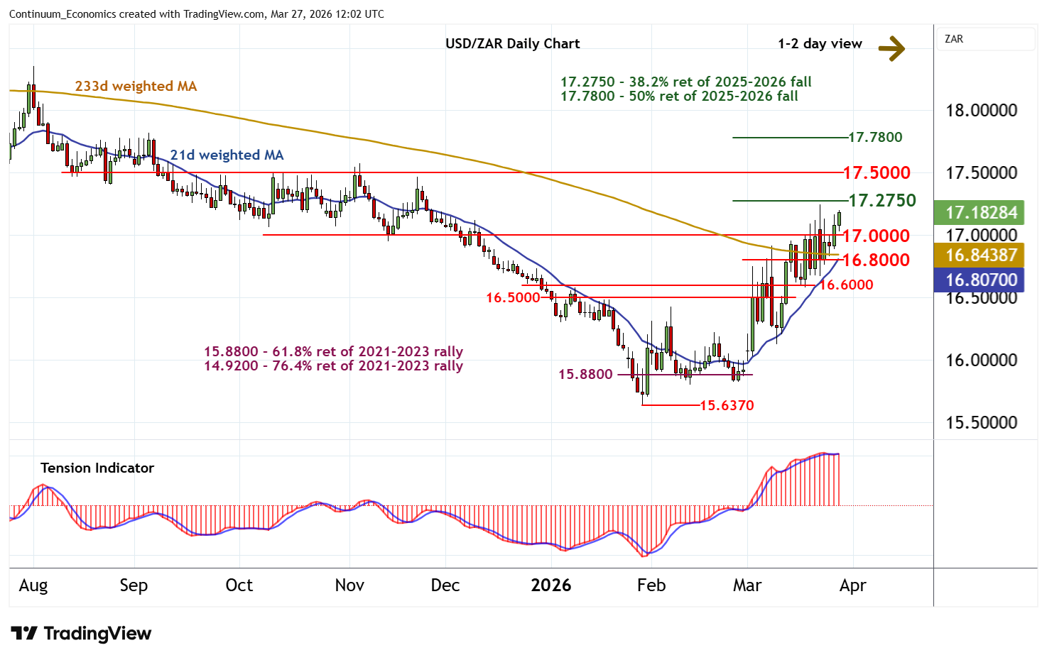Select the red 17.5000 resistance level label
The width and height of the screenshot is (1047, 660).
coord(876,172)
